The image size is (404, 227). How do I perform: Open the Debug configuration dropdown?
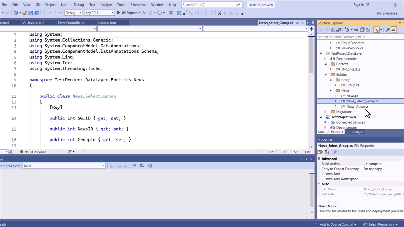[73, 13]
